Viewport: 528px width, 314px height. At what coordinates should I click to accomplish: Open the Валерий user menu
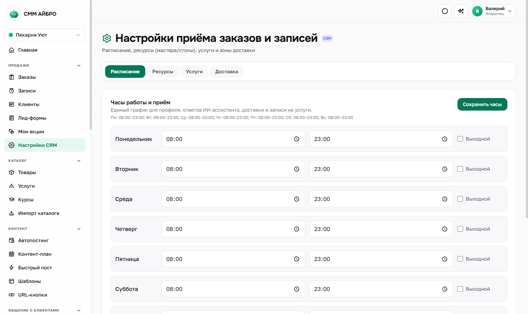point(493,11)
